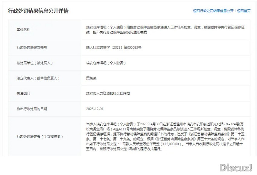257x175 pixels.
Task: Click the penalty date 2025-12-01
Action: tap(95, 109)
